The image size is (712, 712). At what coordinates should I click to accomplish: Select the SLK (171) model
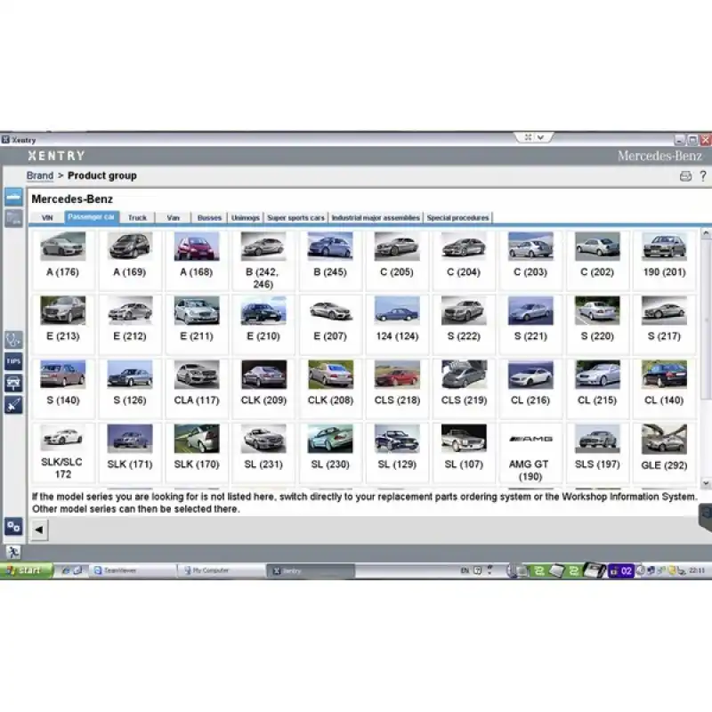pos(129,452)
